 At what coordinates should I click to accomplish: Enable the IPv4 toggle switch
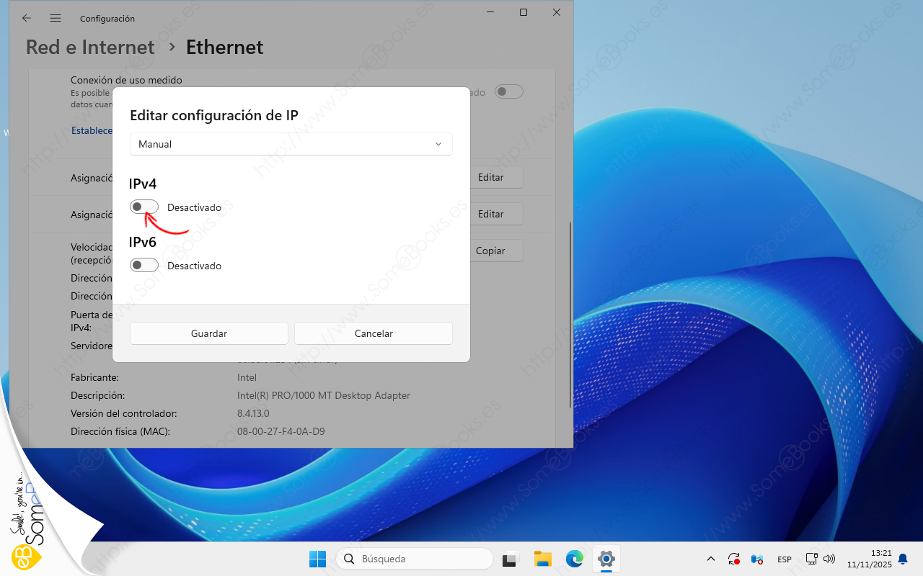click(x=144, y=207)
